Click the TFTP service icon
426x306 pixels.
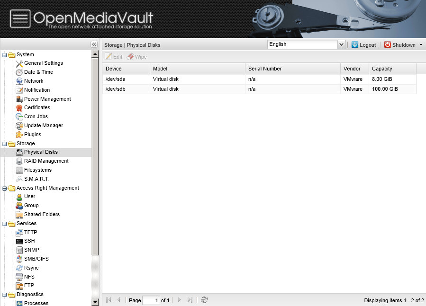[x=19, y=233]
